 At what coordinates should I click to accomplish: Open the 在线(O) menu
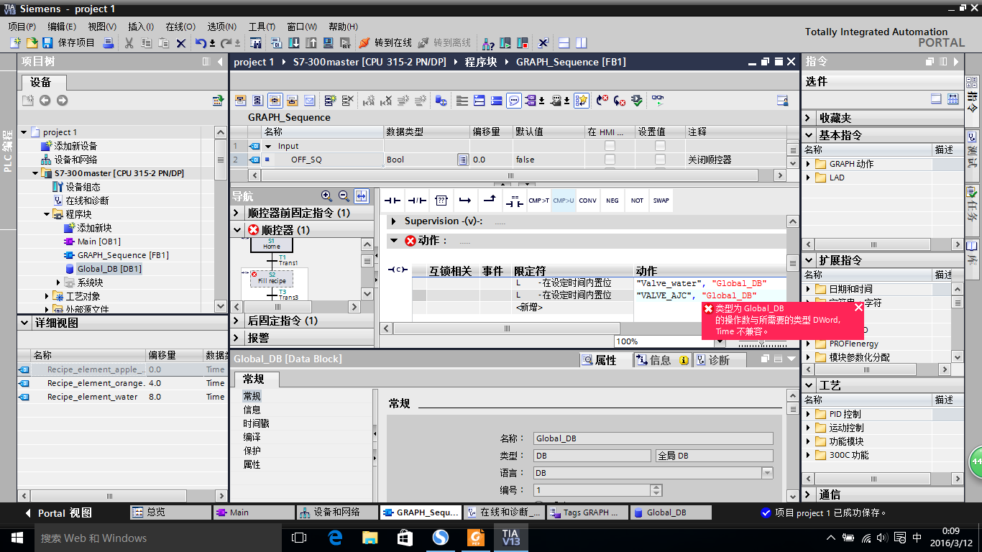[x=180, y=27]
